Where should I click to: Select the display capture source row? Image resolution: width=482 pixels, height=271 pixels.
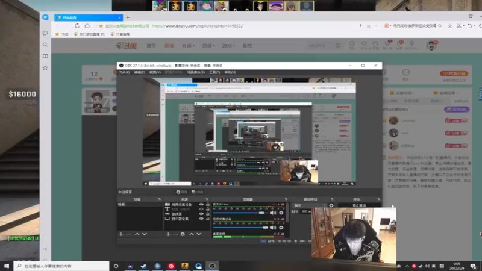(187, 219)
